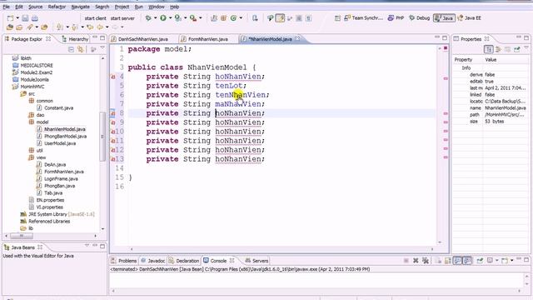This screenshot has height=300, width=533.
Task: Click the error marker on line 4
Action: coord(113,77)
